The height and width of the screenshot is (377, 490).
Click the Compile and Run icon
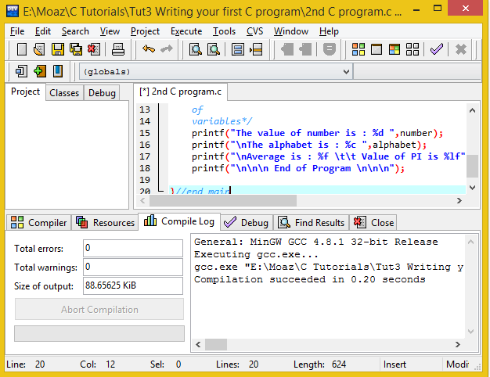(x=395, y=49)
